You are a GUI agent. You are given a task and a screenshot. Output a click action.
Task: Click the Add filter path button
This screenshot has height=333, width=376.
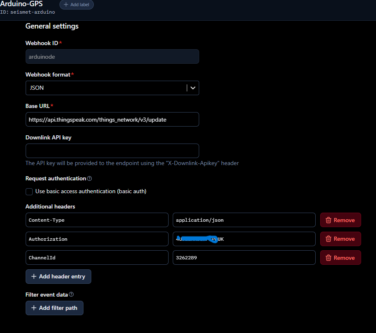pyautogui.click(x=55, y=308)
